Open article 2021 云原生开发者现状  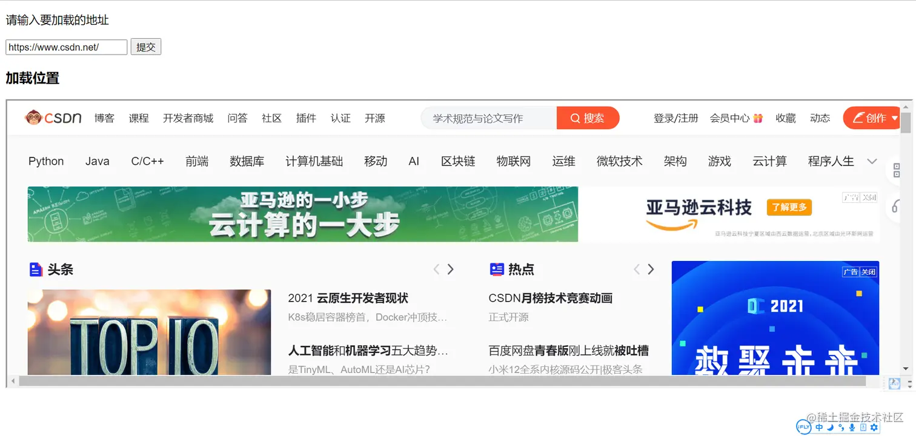tap(348, 298)
